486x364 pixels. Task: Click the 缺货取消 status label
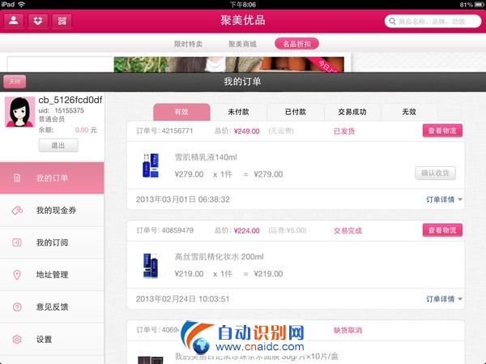(347, 330)
